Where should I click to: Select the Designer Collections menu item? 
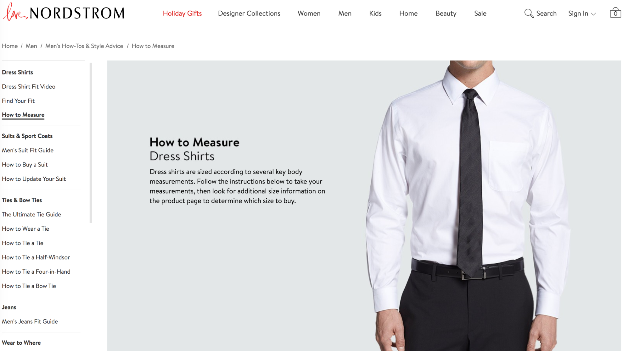click(249, 14)
